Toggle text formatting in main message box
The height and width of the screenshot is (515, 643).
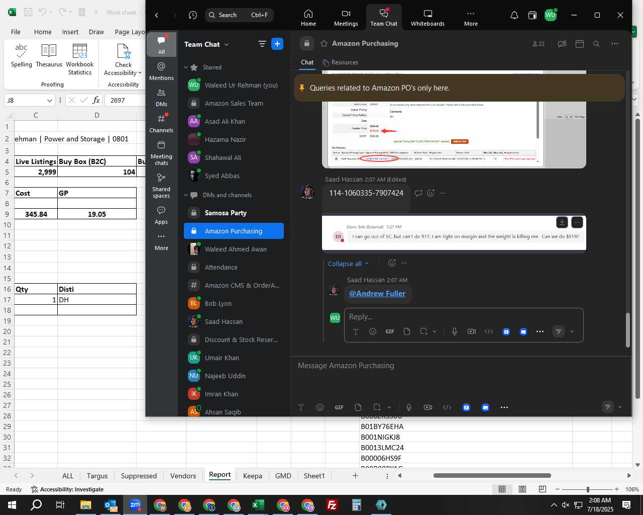click(301, 407)
